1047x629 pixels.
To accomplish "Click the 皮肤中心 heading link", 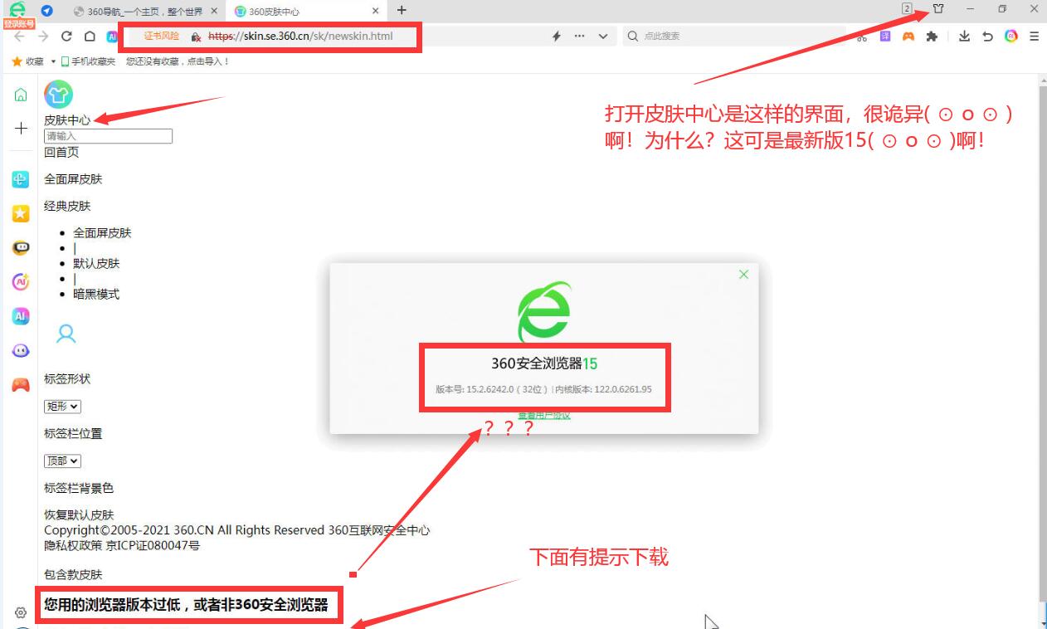I will point(67,120).
